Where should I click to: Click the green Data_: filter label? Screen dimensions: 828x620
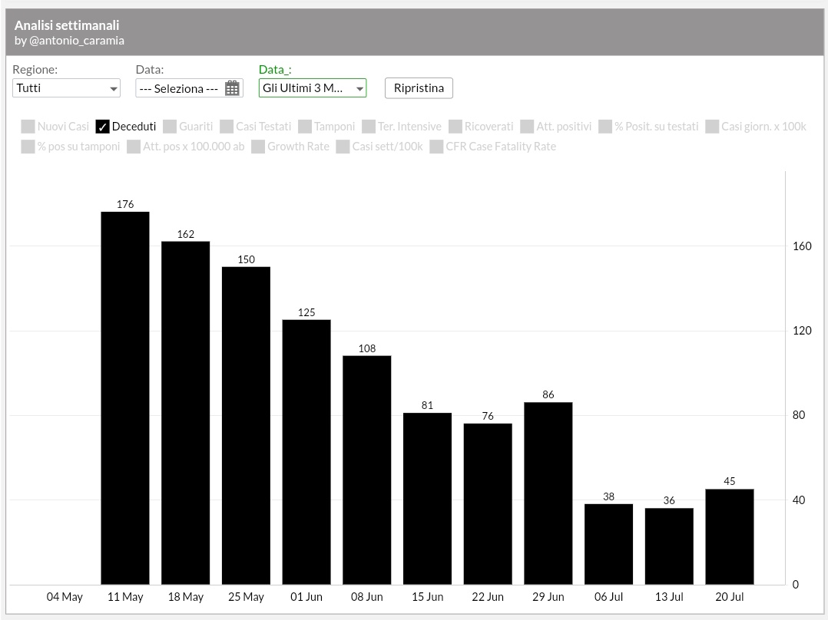click(x=275, y=69)
